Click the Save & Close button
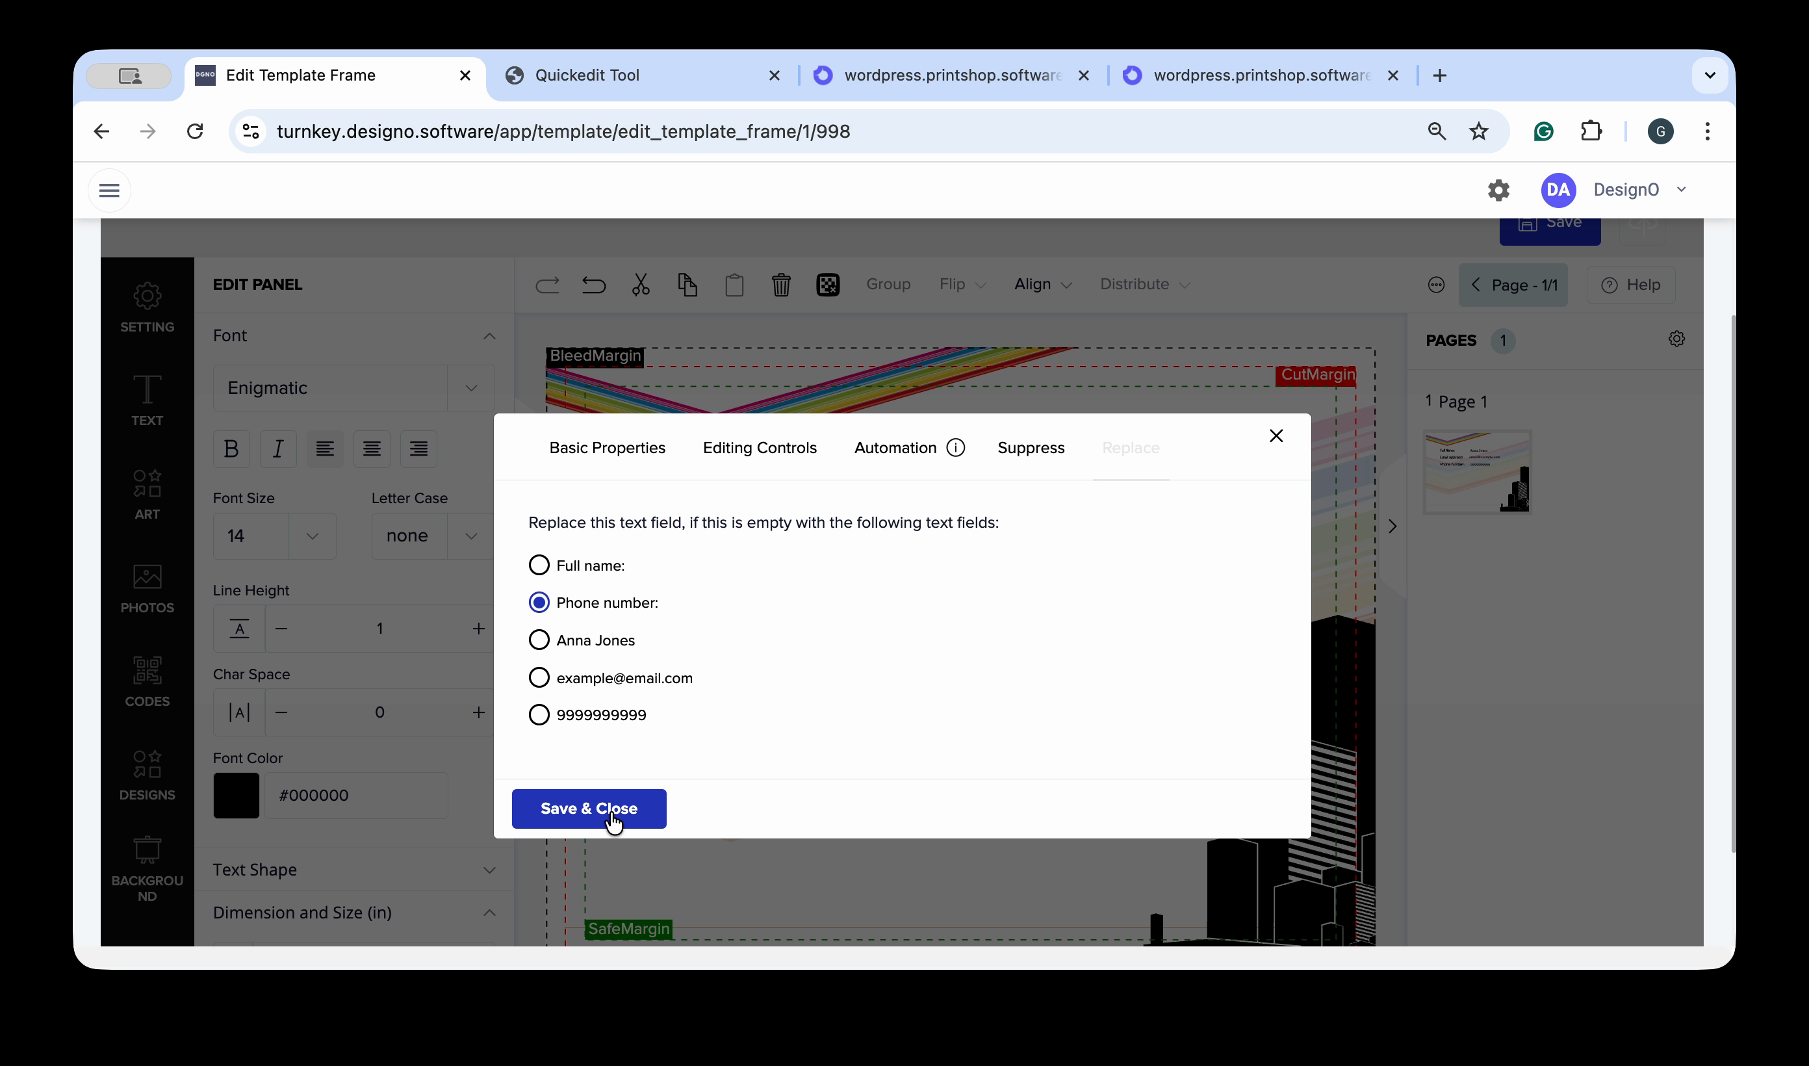 pos(588,808)
